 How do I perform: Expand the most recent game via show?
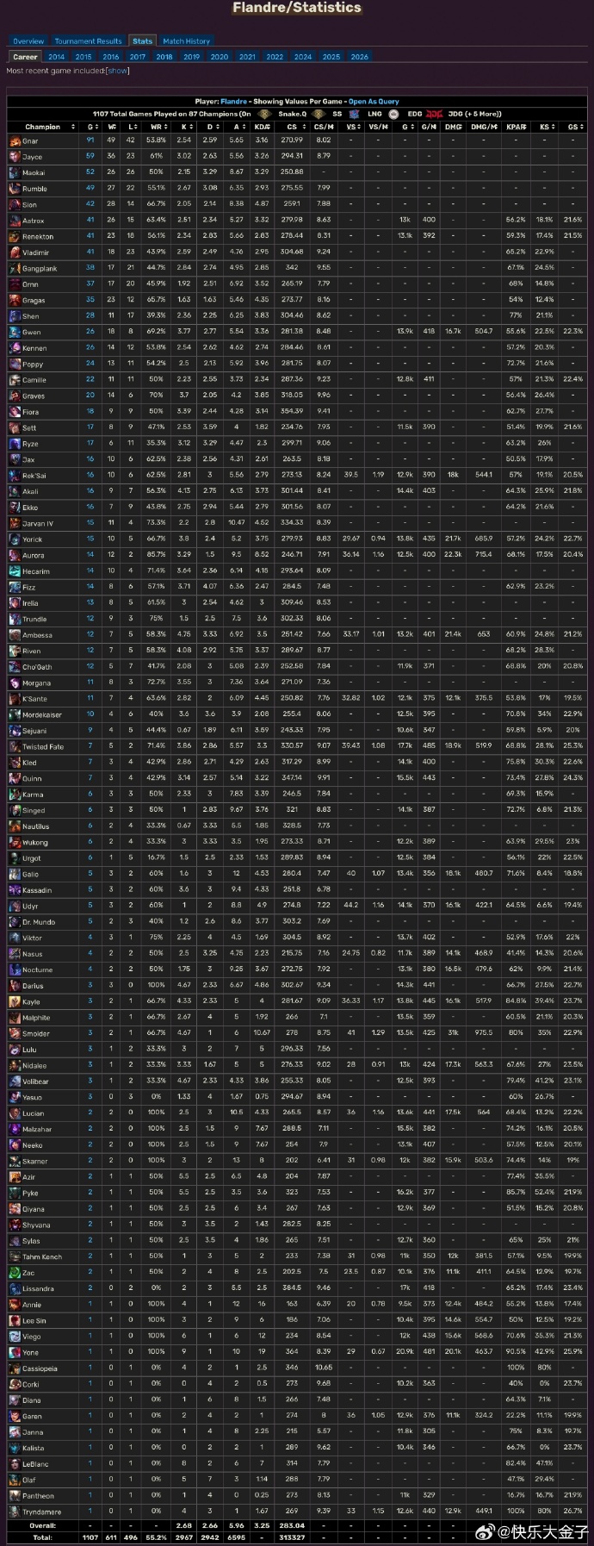pyautogui.click(x=118, y=71)
